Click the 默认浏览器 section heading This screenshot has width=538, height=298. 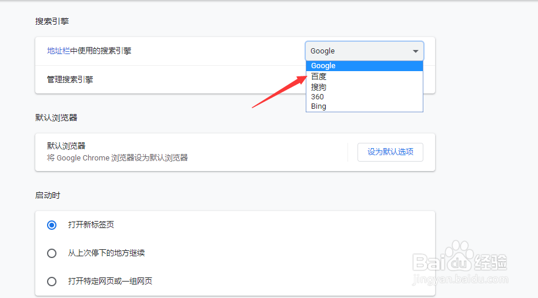tap(56, 118)
